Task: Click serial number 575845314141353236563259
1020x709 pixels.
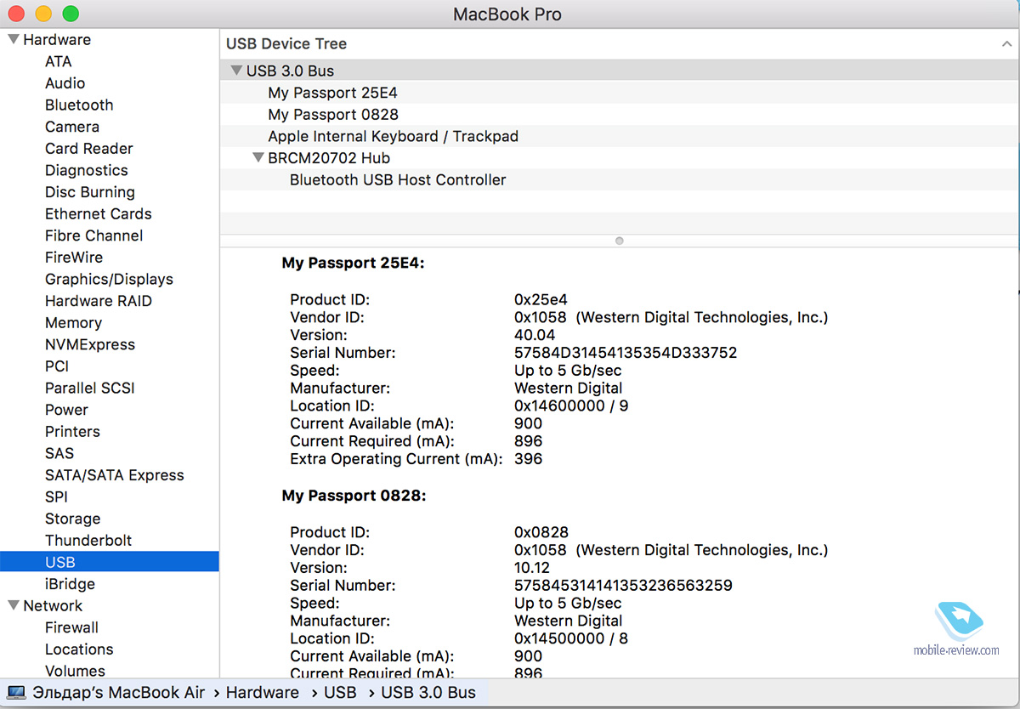Action: (623, 586)
